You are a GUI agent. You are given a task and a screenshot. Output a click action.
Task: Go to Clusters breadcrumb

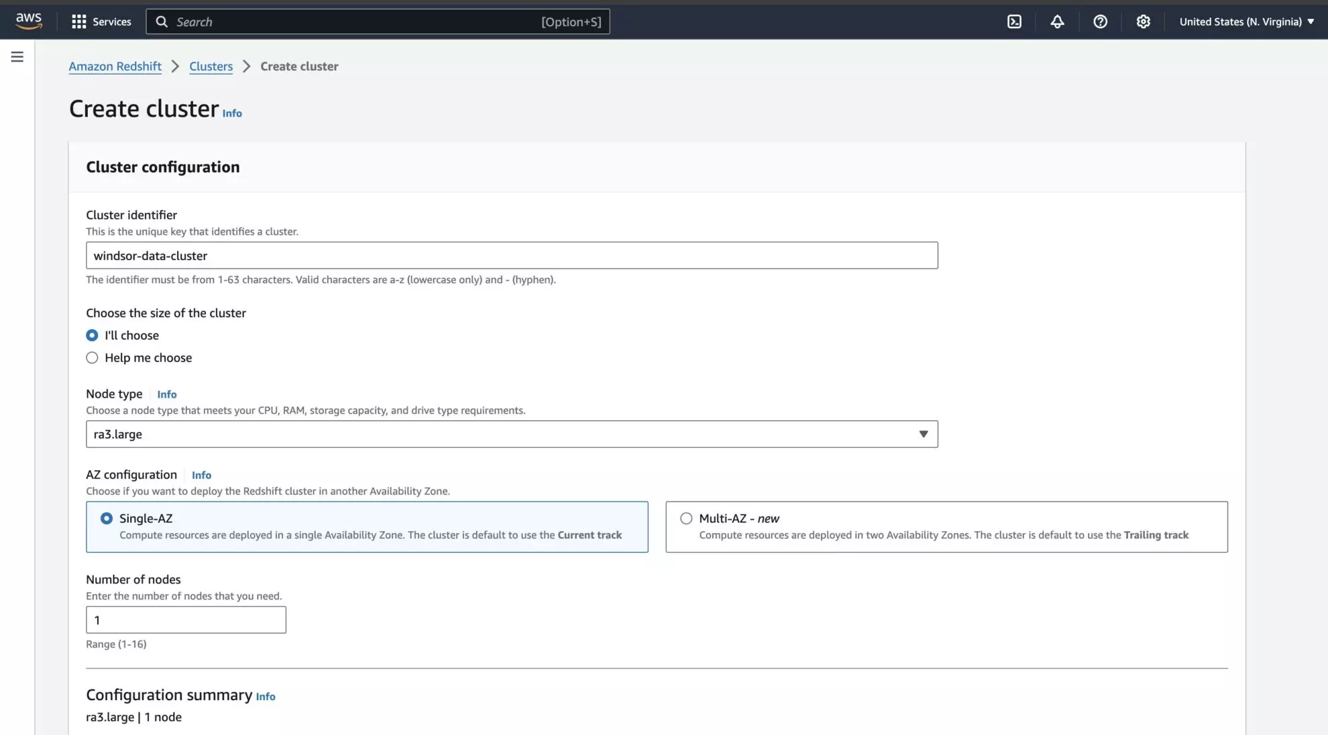tap(211, 66)
